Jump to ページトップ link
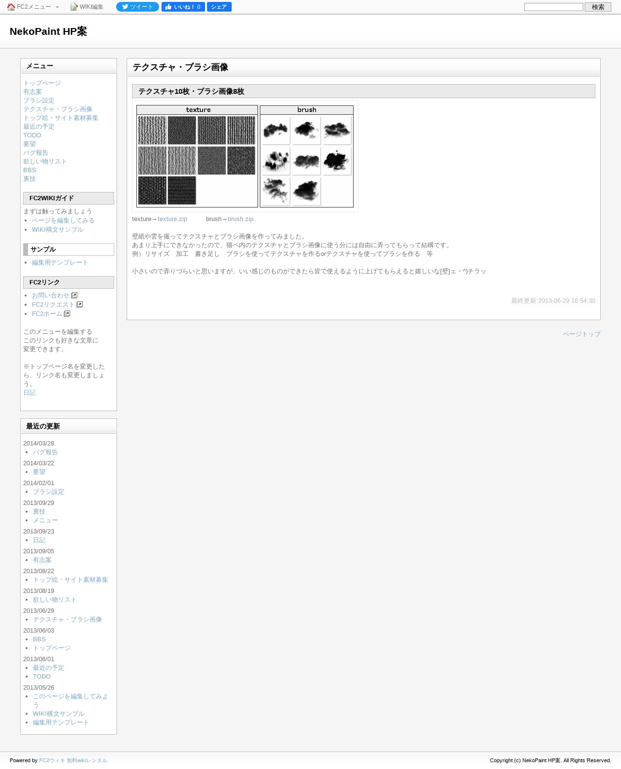 point(581,334)
